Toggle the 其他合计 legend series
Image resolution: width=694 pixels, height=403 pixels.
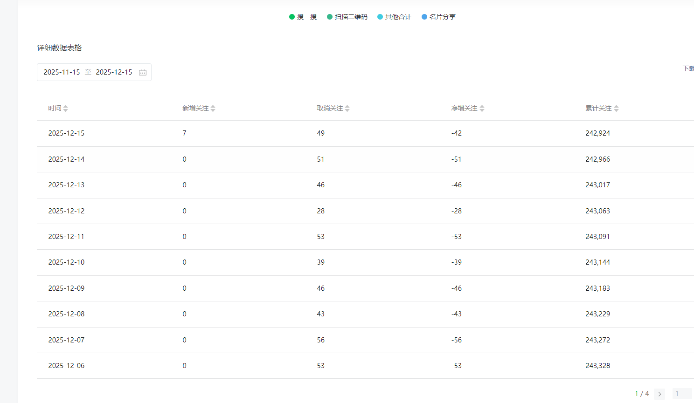point(395,17)
